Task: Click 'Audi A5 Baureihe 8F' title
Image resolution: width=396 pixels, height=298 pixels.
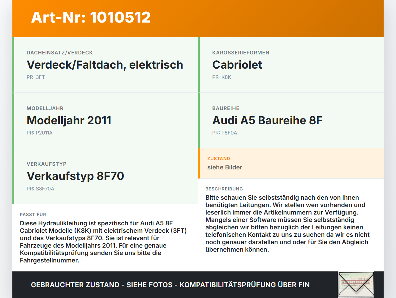Action: point(267,120)
